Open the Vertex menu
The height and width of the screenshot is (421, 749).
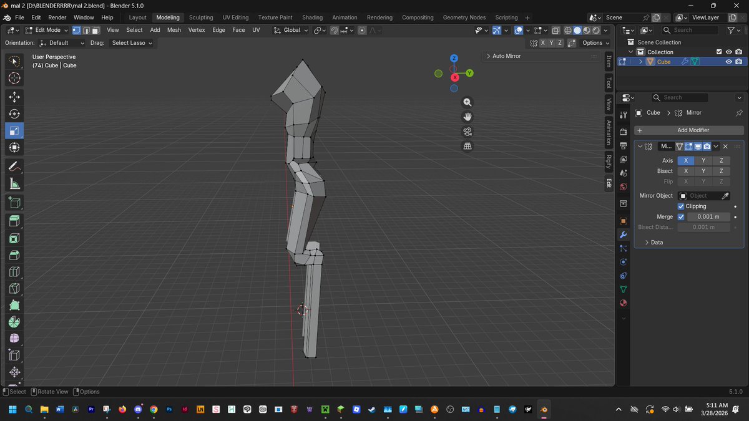(197, 30)
